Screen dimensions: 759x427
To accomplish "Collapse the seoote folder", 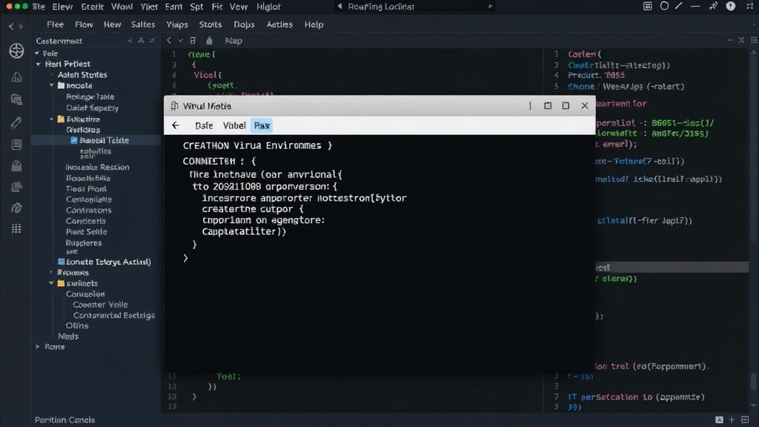I will [52, 85].
